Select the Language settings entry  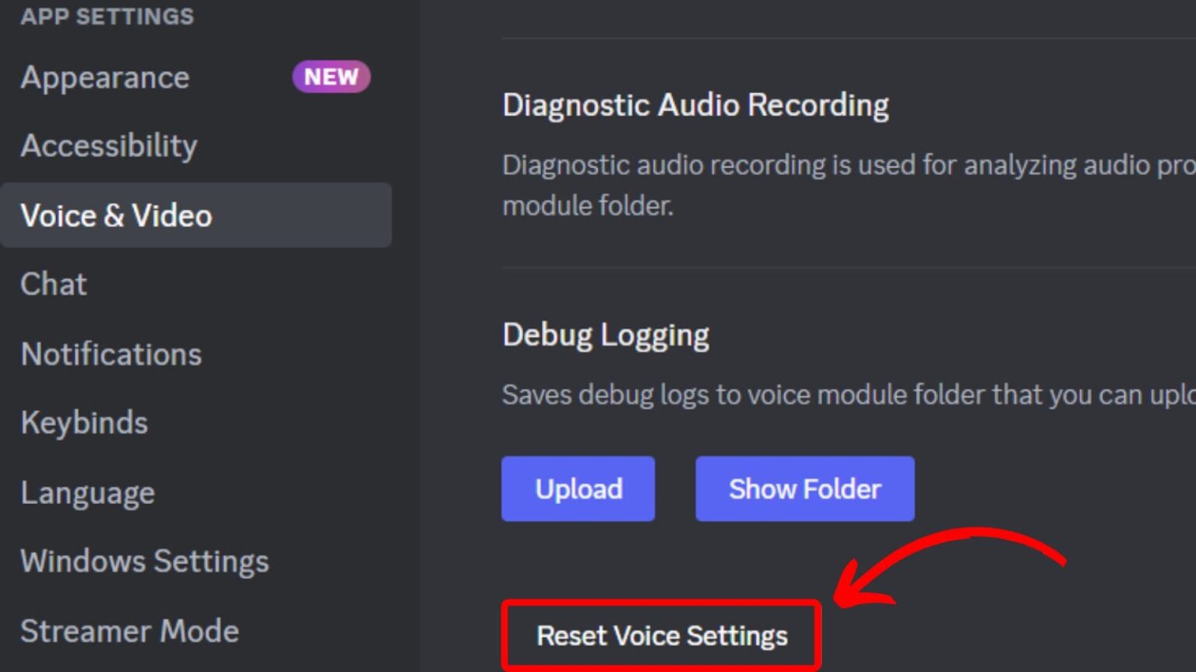tap(87, 492)
